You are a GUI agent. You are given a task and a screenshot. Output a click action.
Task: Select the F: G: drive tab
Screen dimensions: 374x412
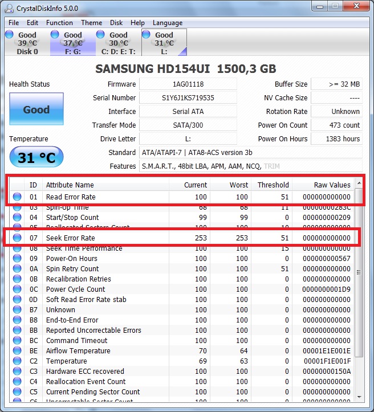pyautogui.click(x=73, y=43)
